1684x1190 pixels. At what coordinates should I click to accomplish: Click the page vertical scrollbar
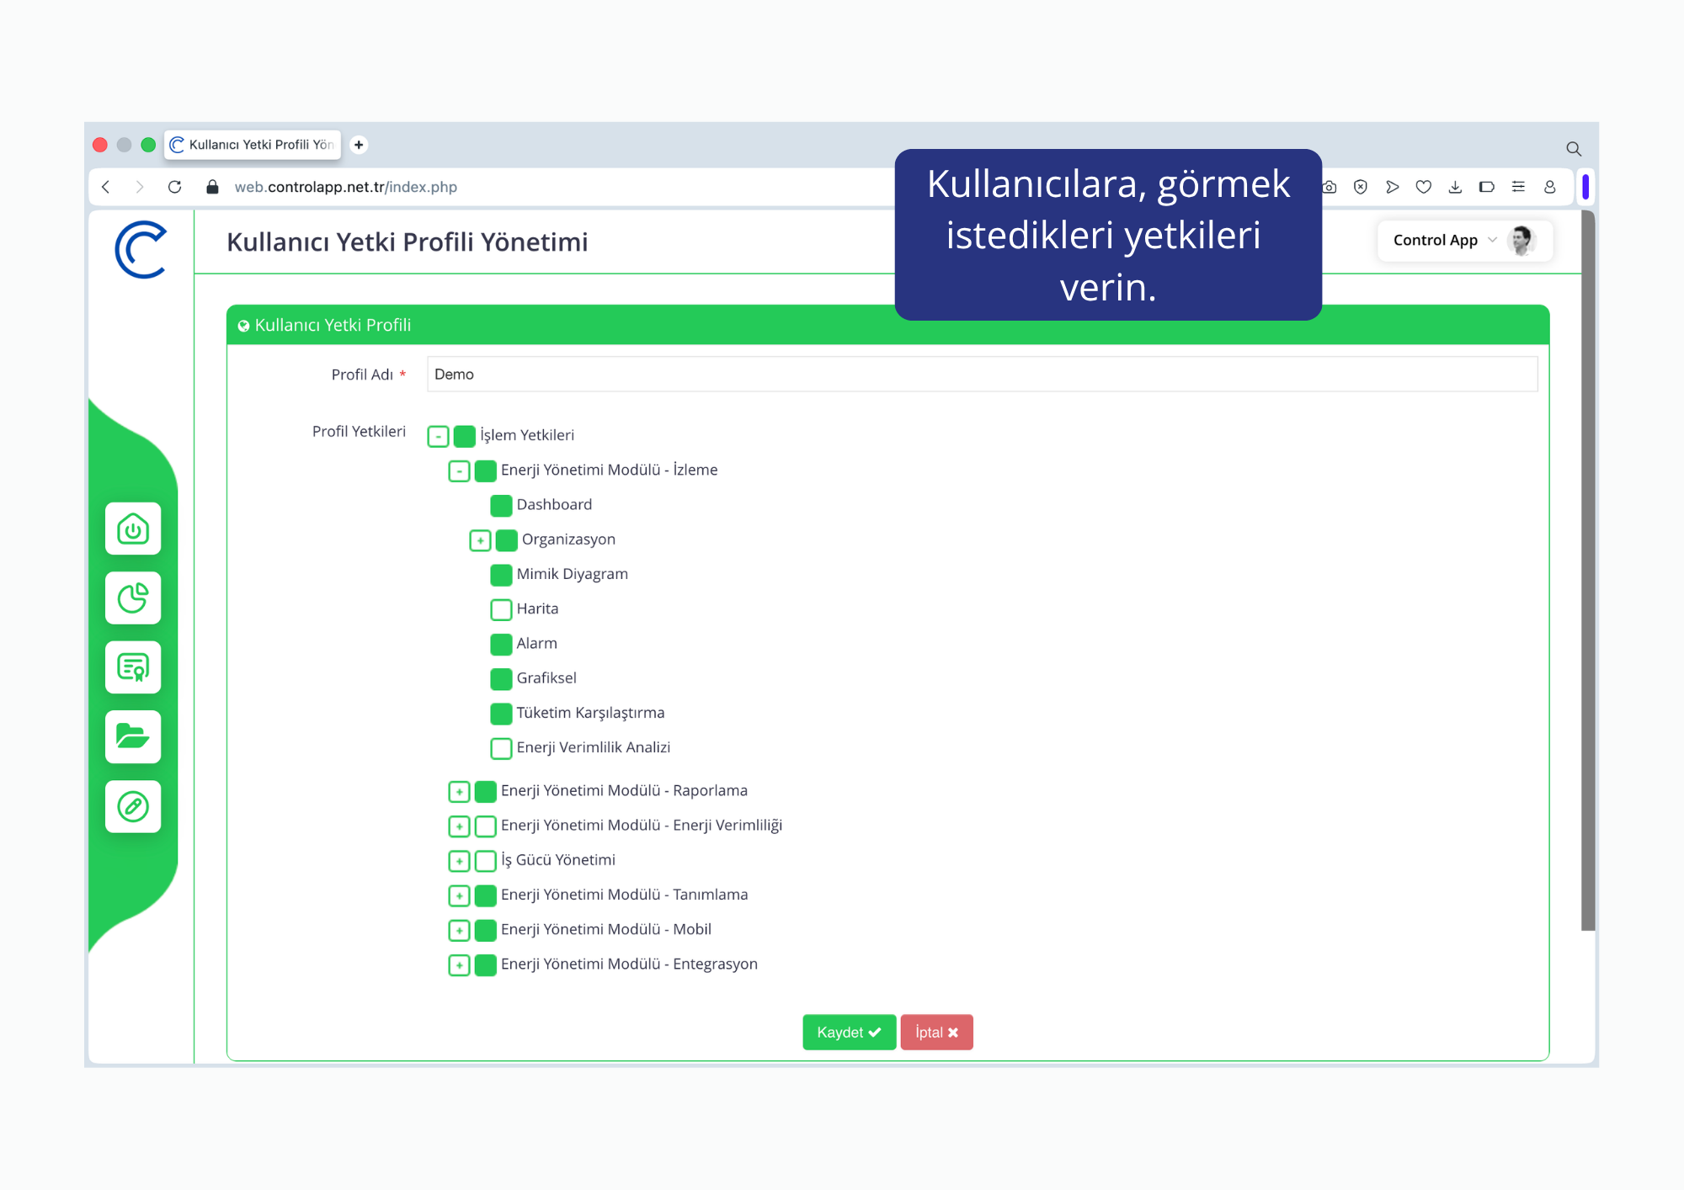1588,571
